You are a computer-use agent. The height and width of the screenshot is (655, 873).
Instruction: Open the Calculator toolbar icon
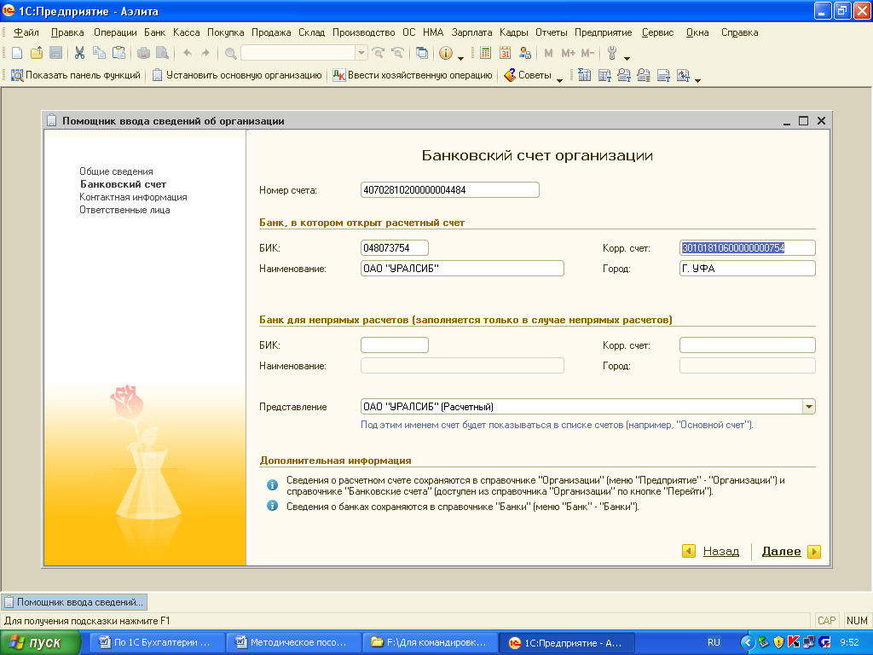point(485,53)
